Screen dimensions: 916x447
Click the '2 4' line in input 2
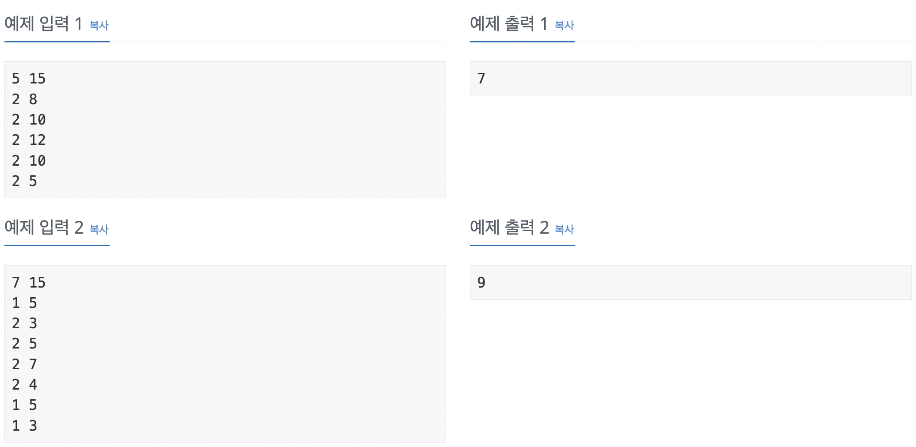tap(24, 385)
